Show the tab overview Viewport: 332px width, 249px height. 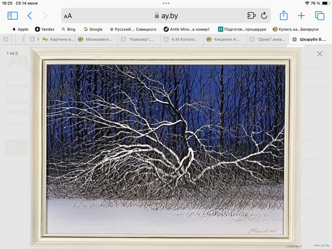point(319,16)
